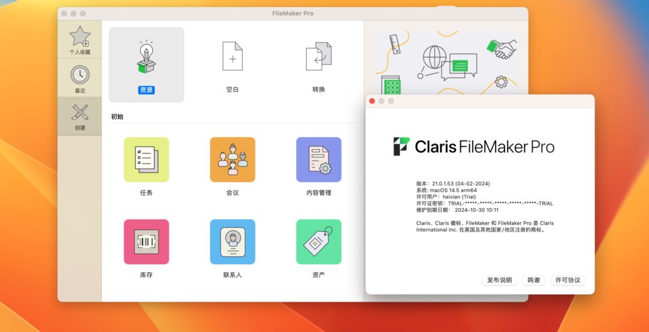Open the 联系人 contacts template icon
This screenshot has width=649, height=332.
(233, 242)
